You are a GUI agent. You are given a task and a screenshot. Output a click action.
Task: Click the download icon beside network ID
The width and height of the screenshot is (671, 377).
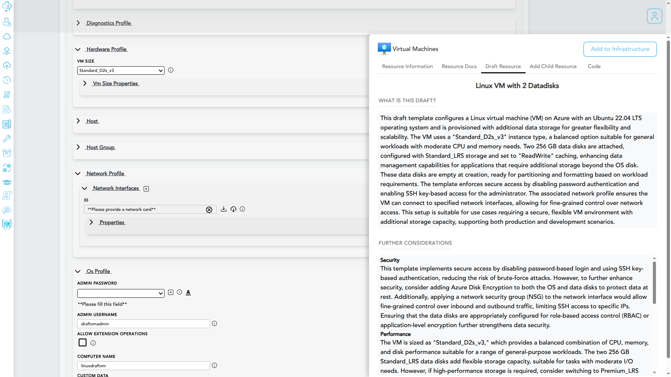224,209
